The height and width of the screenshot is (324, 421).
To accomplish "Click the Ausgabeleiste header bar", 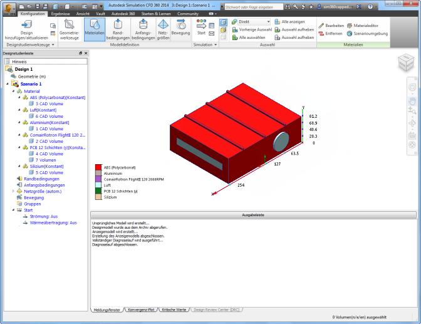I will pyautogui.click(x=253, y=215).
